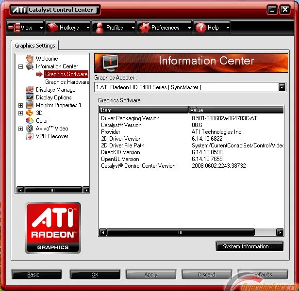Viewport: 299px width, 291px height.
Task: Click the Information Center tree icon
Action: pos(30,66)
